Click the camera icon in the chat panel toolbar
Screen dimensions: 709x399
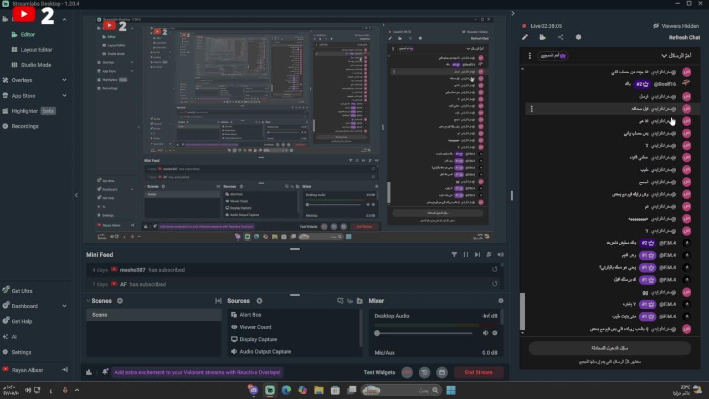542,38
